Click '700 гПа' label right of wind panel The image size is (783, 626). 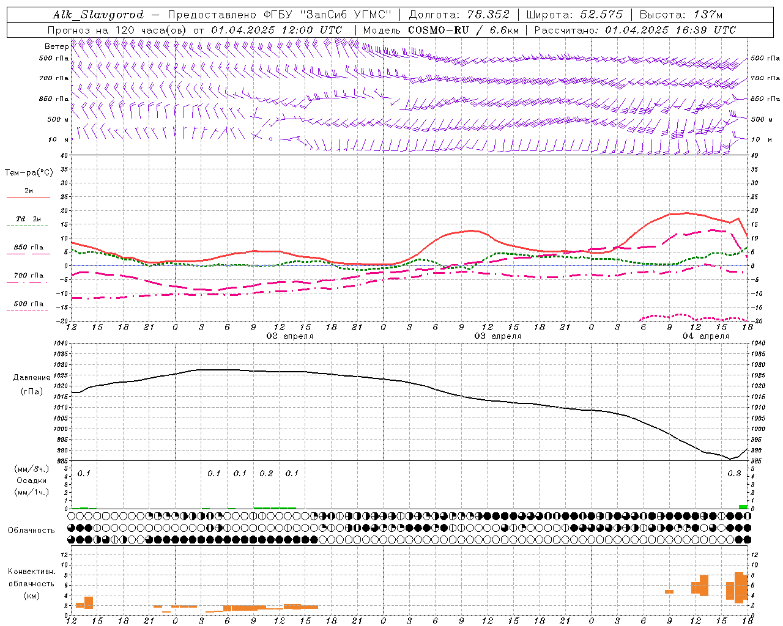click(765, 78)
